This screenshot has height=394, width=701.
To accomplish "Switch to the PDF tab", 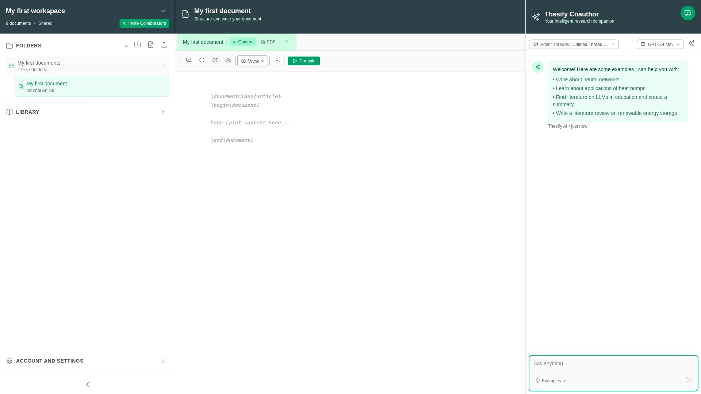I will (268, 42).
